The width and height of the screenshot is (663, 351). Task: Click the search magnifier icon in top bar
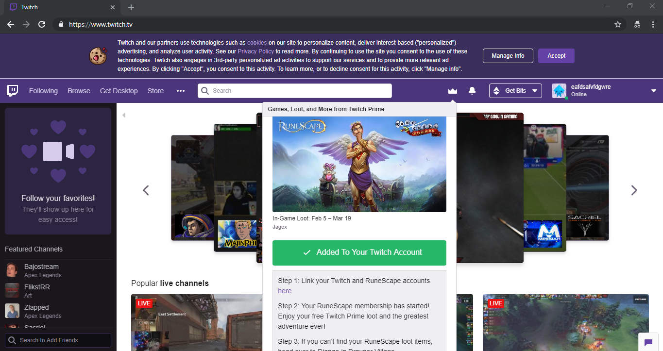coord(205,91)
